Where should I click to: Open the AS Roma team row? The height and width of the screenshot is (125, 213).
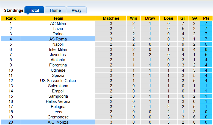pos(58,39)
